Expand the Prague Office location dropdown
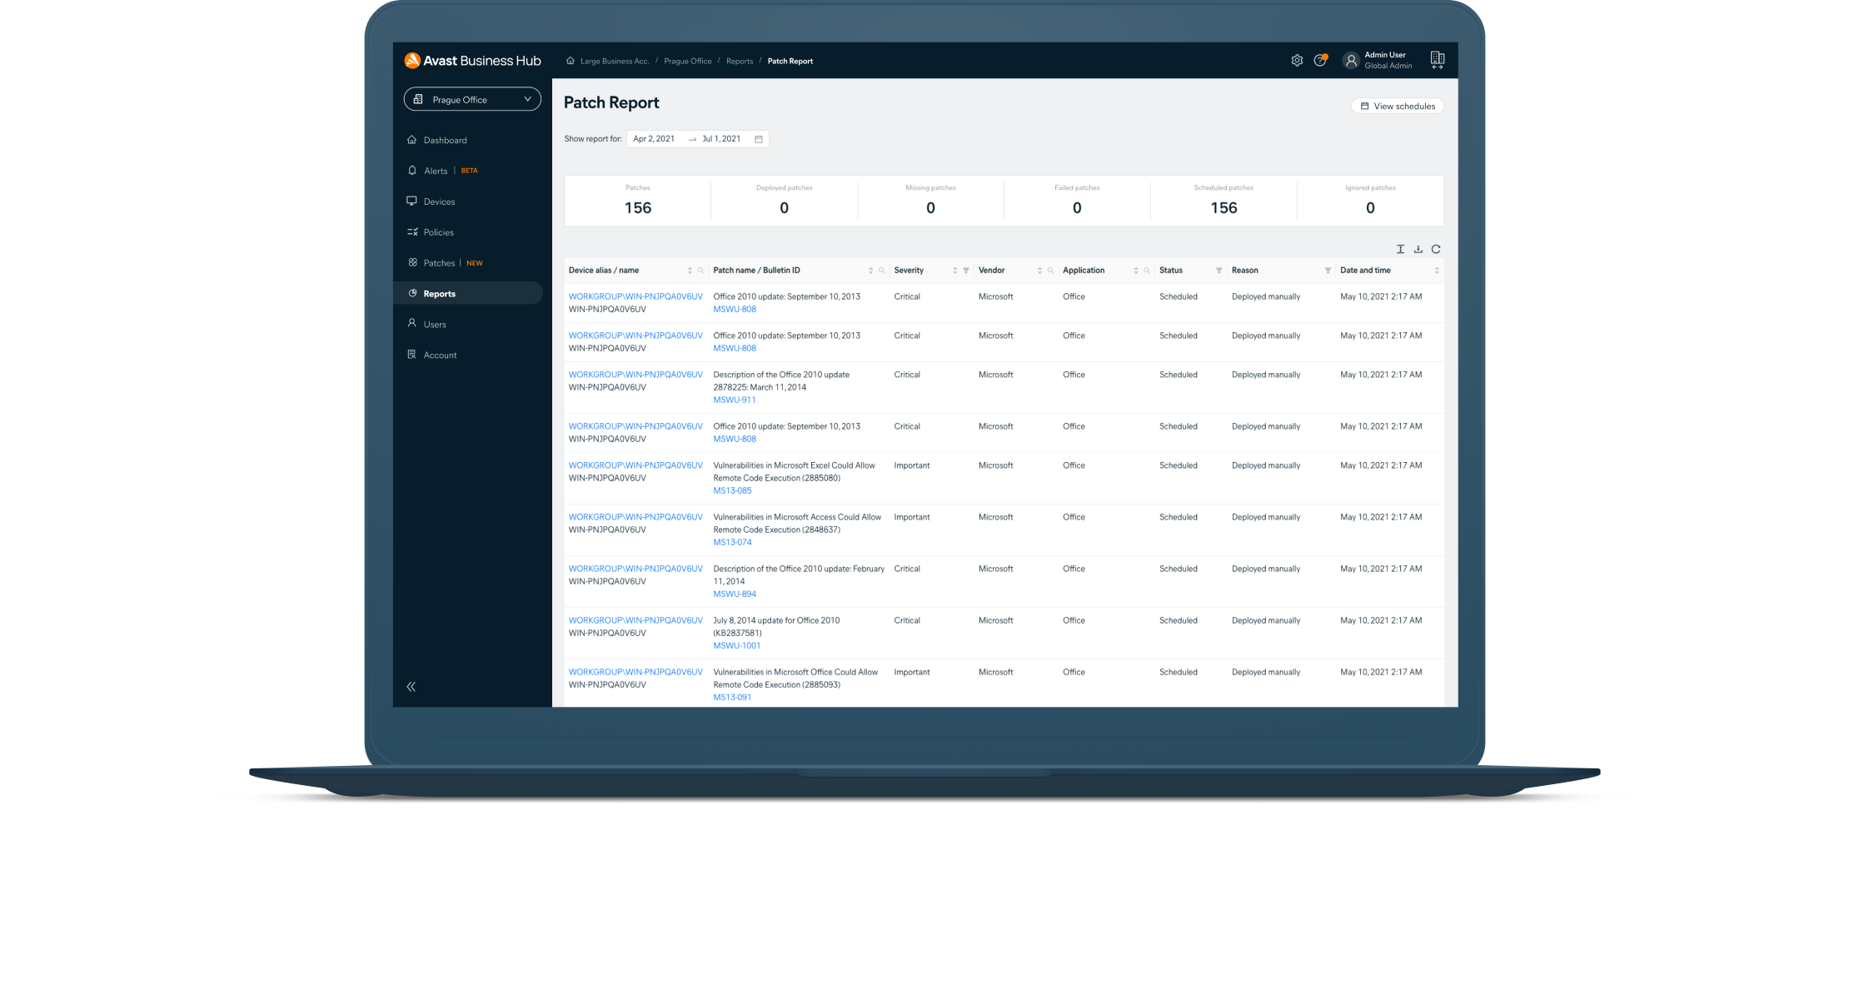1849x999 pixels. 472,100
